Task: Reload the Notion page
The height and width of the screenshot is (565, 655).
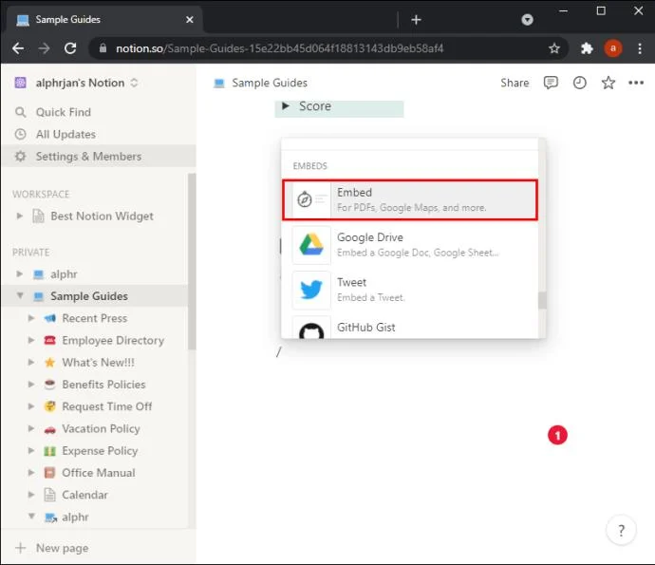Action: 70,48
